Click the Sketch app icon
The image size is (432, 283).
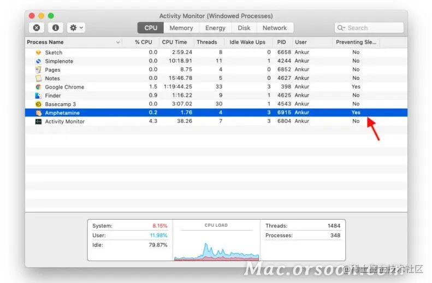[38, 52]
